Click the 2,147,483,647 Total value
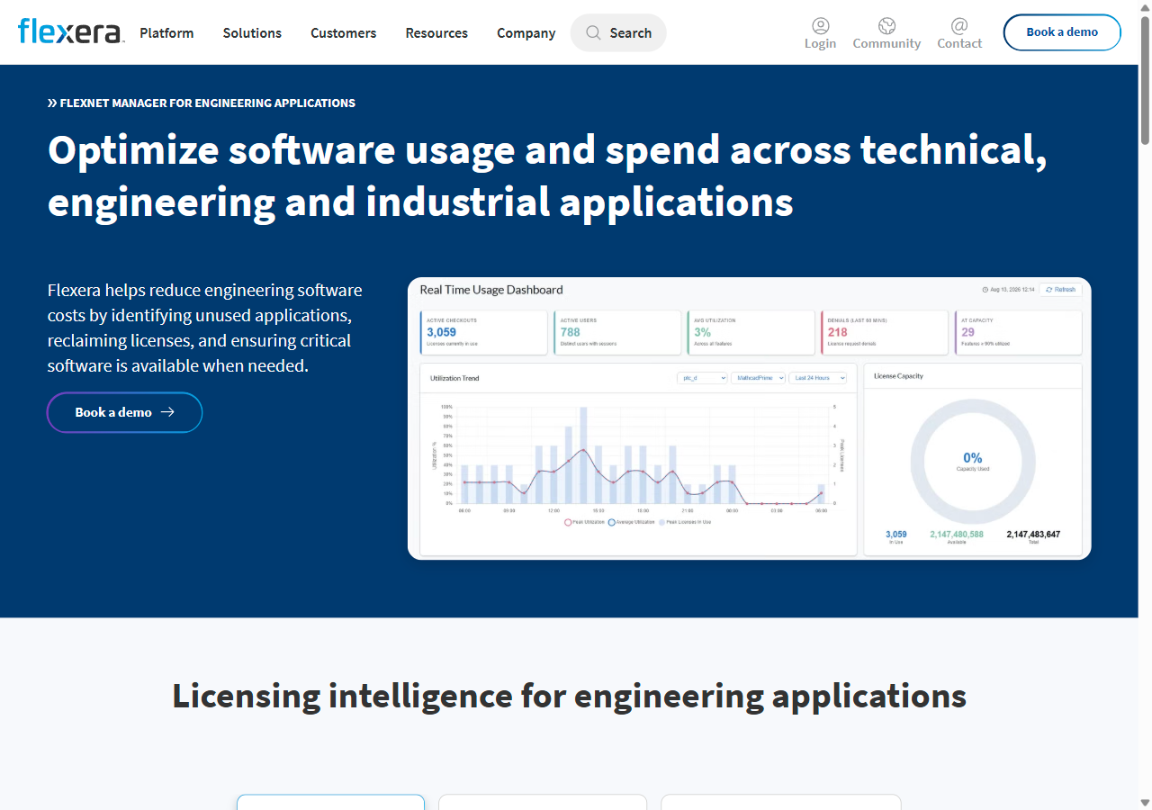This screenshot has width=1152, height=810. pyautogui.click(x=1033, y=535)
